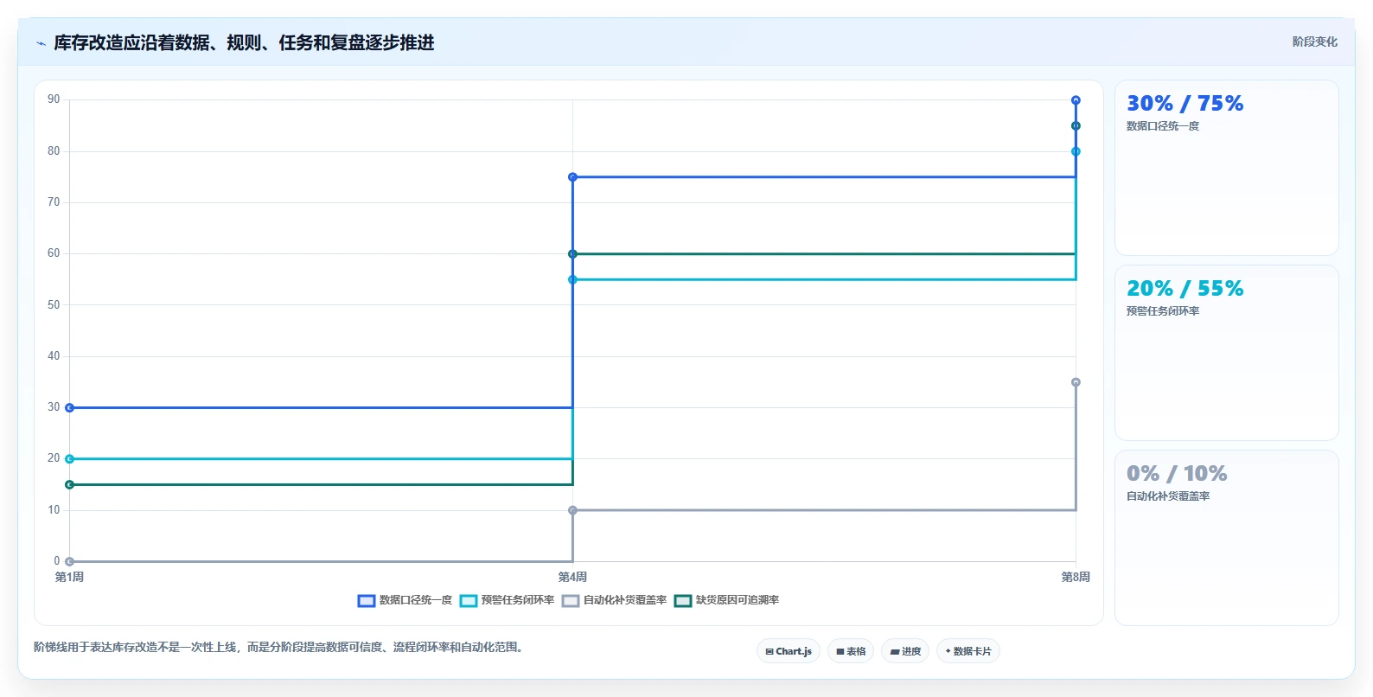
Task: Click the lightning icon beside the title
Action: coord(41,43)
